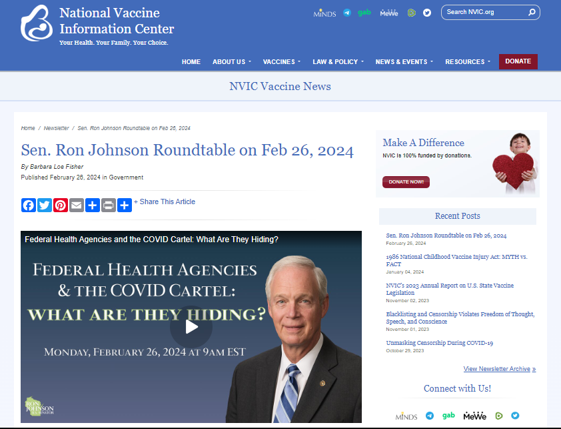This screenshot has height=429, width=561.
Task: Expand the News & Events menu
Action: point(404,61)
